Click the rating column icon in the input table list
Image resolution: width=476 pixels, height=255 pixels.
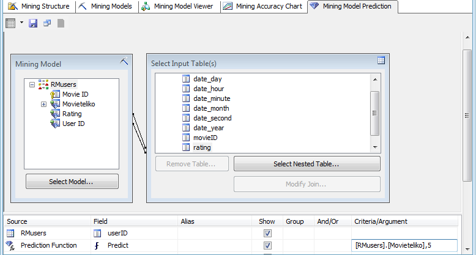[186, 147]
